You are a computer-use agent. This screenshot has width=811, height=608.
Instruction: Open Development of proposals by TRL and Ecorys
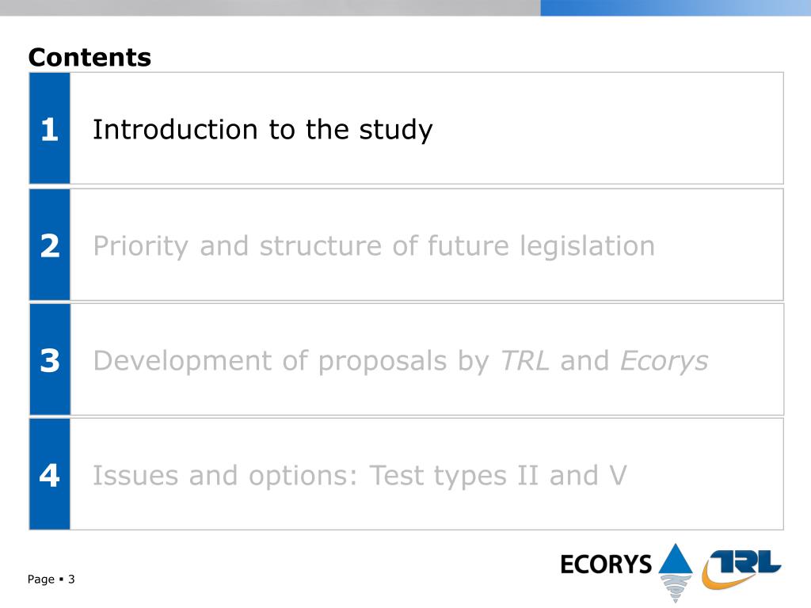click(400, 361)
